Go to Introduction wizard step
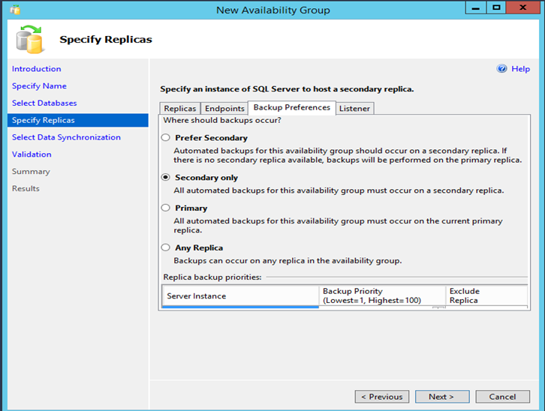The image size is (545, 411). 37,69
